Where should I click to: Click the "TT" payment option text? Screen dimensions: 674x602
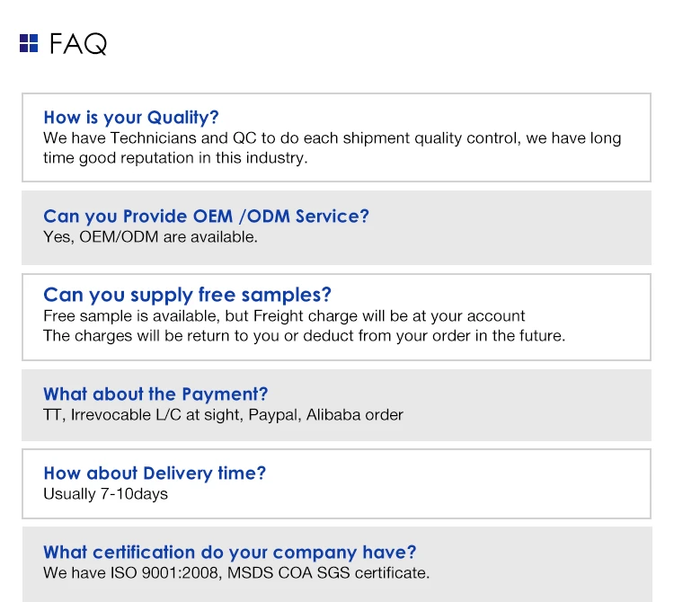pyautogui.click(x=52, y=415)
